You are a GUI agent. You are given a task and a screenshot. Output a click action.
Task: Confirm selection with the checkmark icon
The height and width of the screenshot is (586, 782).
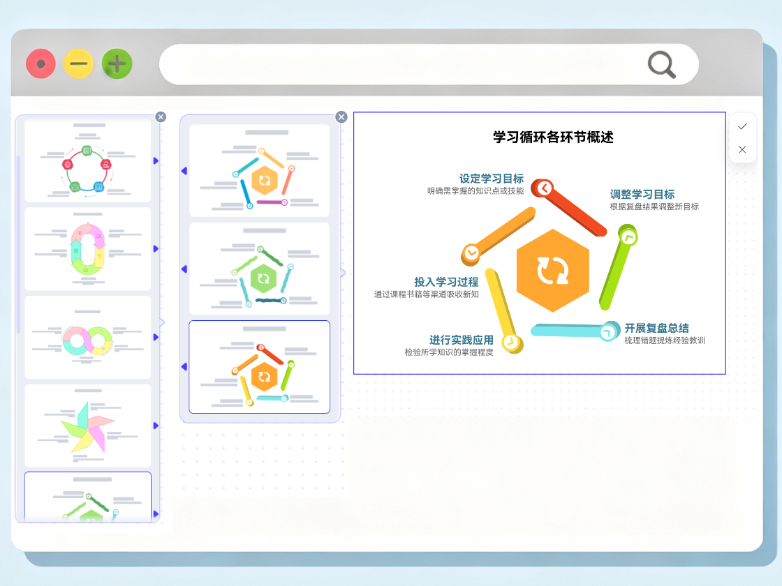[742, 126]
